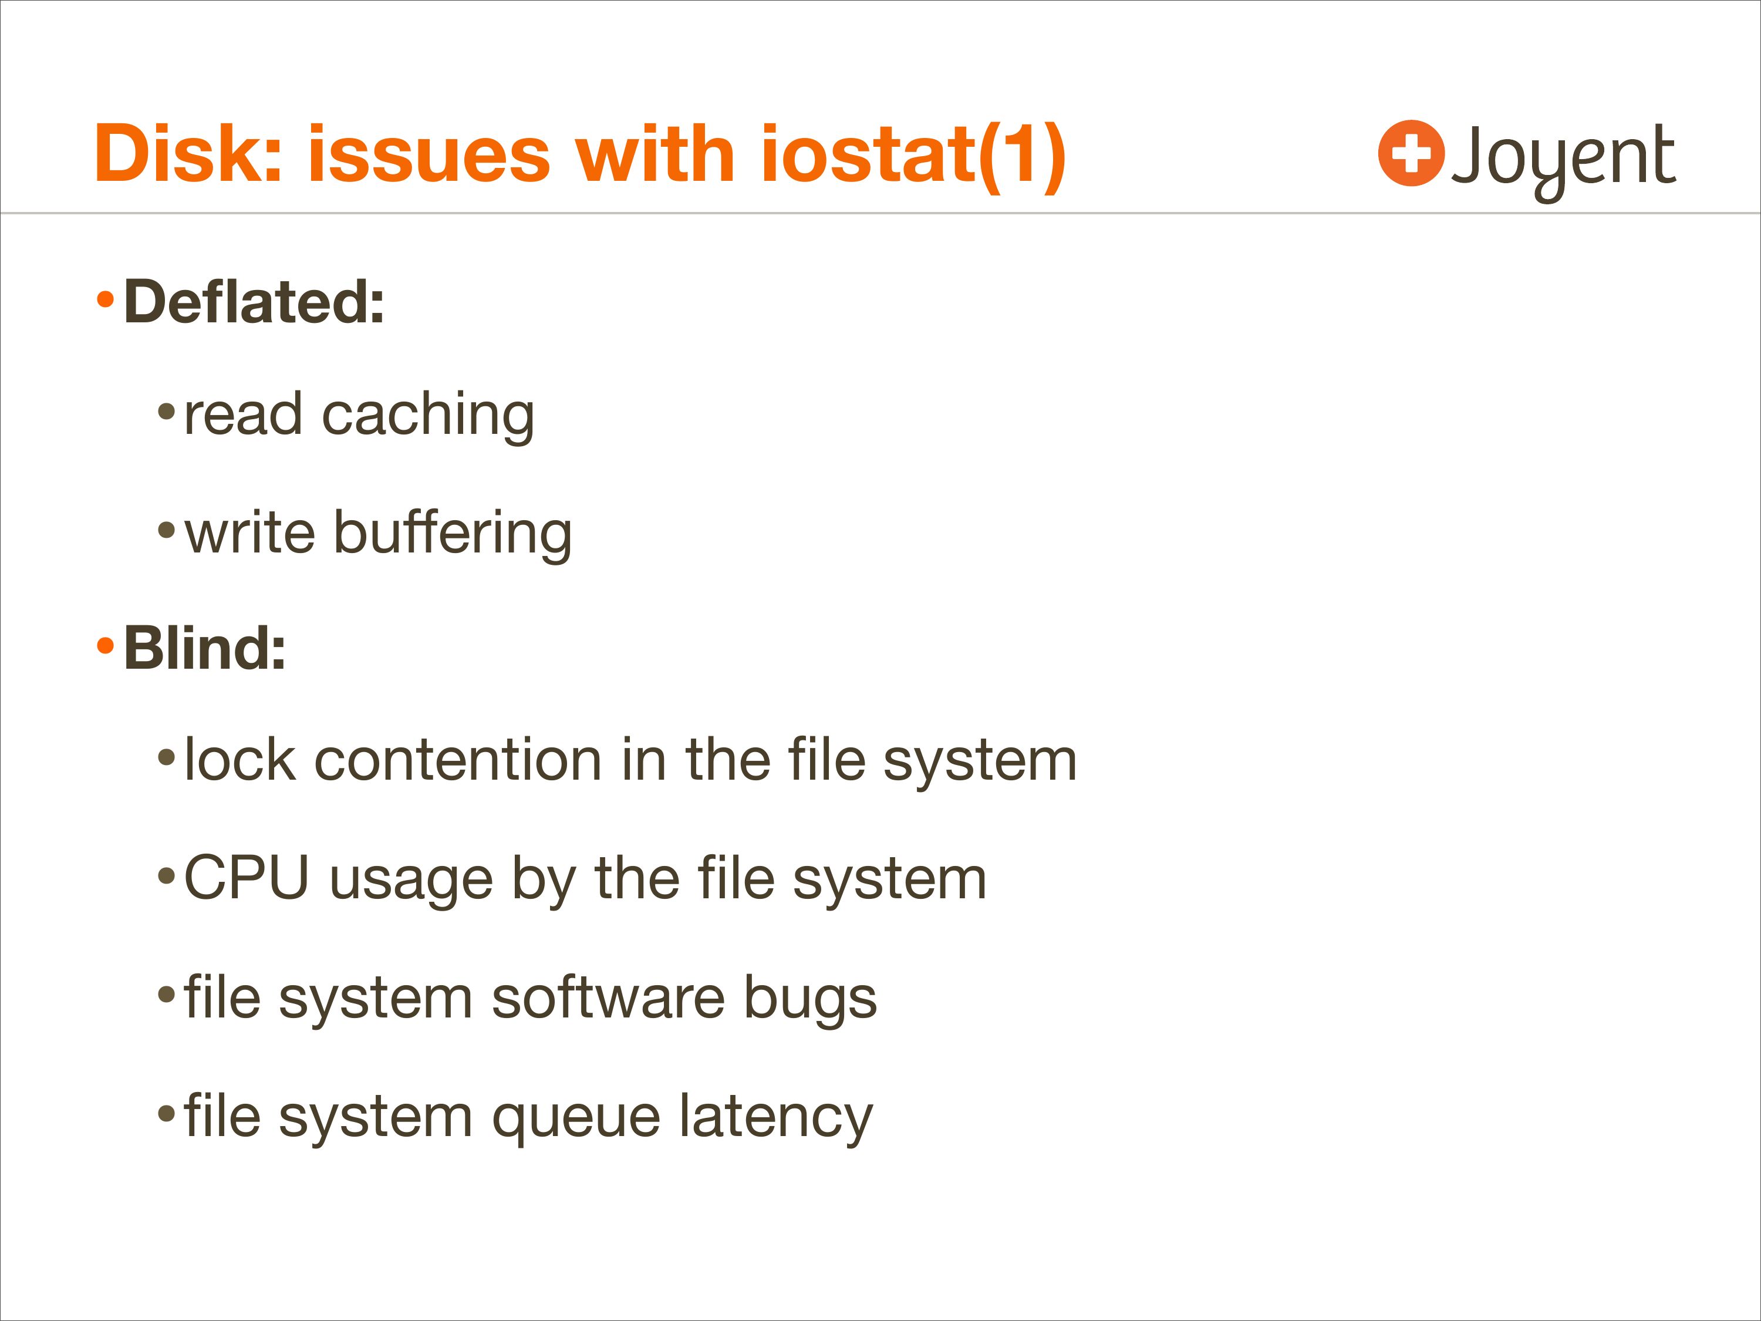
Task: Select 'file system queue latency' text
Action: coord(529,1116)
